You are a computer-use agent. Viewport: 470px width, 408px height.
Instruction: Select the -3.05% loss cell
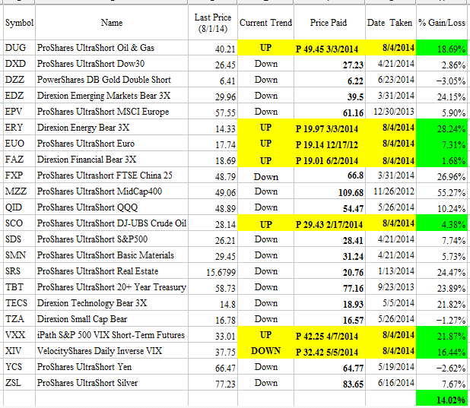coord(442,80)
